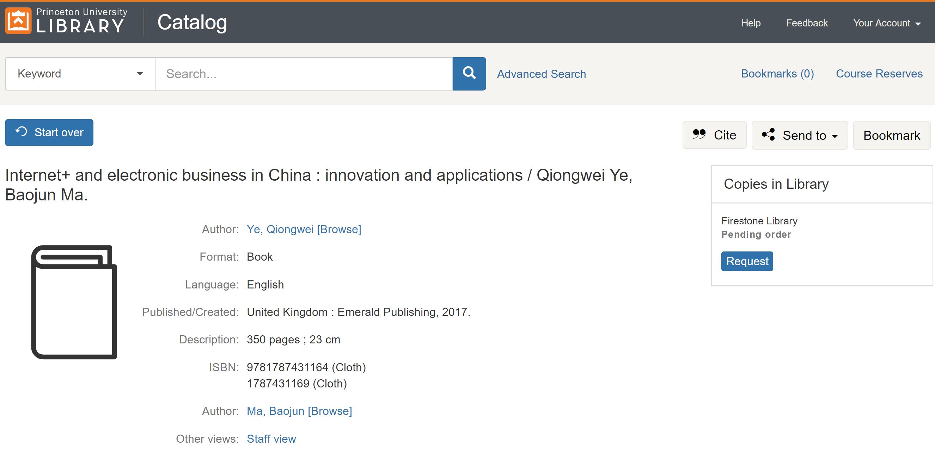Viewport: 935px width, 473px height.
Task: Open the Advanced Search link
Action: (541, 74)
